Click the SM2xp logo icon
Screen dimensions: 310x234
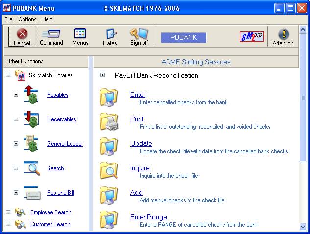(252, 36)
